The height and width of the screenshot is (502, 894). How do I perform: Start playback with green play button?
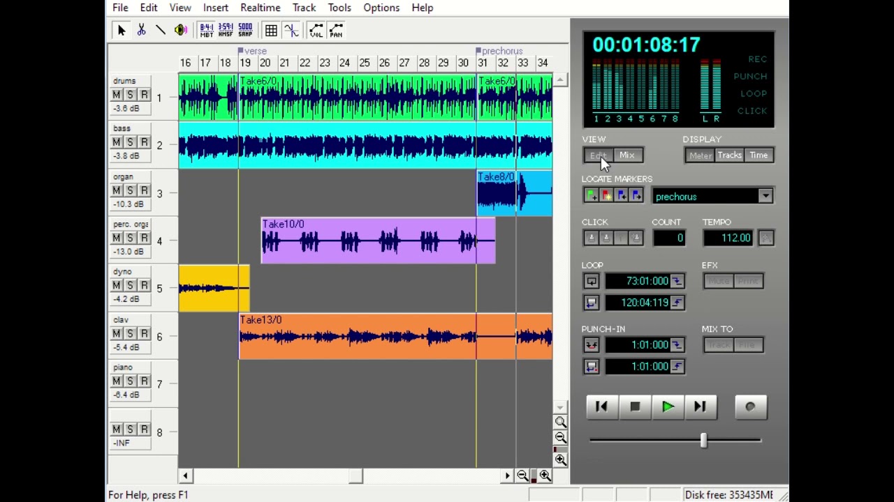tap(668, 407)
